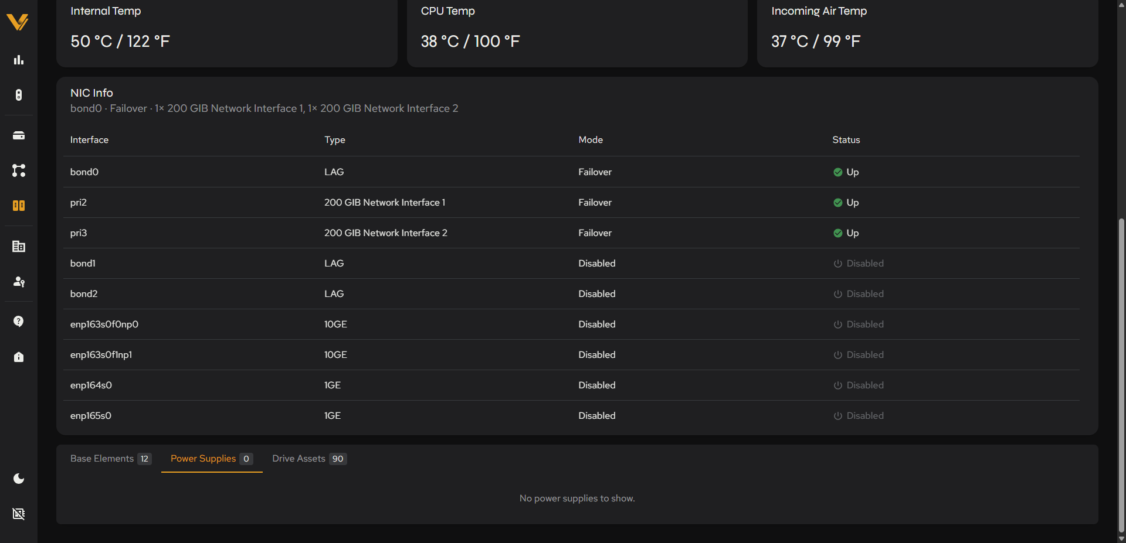Image resolution: width=1126 pixels, height=543 pixels.
Task: Select the bond2 interface name
Action: point(84,293)
